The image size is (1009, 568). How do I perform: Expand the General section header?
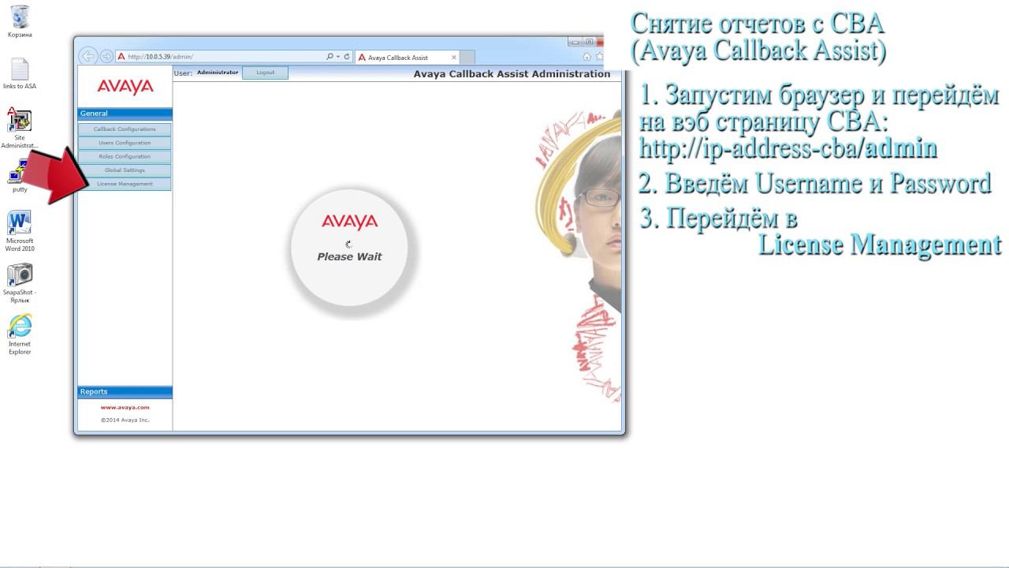coord(125,114)
